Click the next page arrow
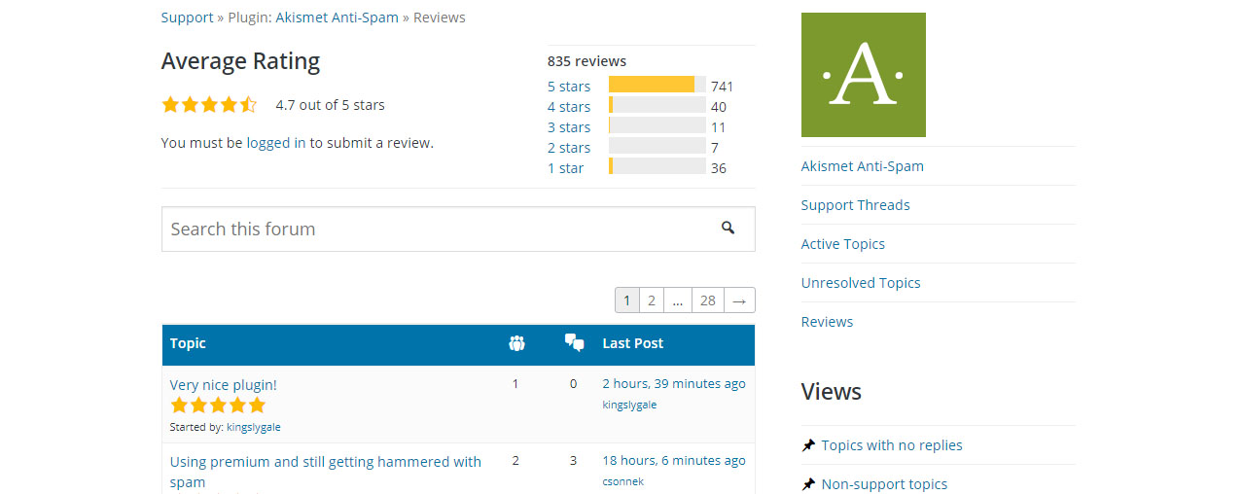The image size is (1243, 494). (739, 300)
